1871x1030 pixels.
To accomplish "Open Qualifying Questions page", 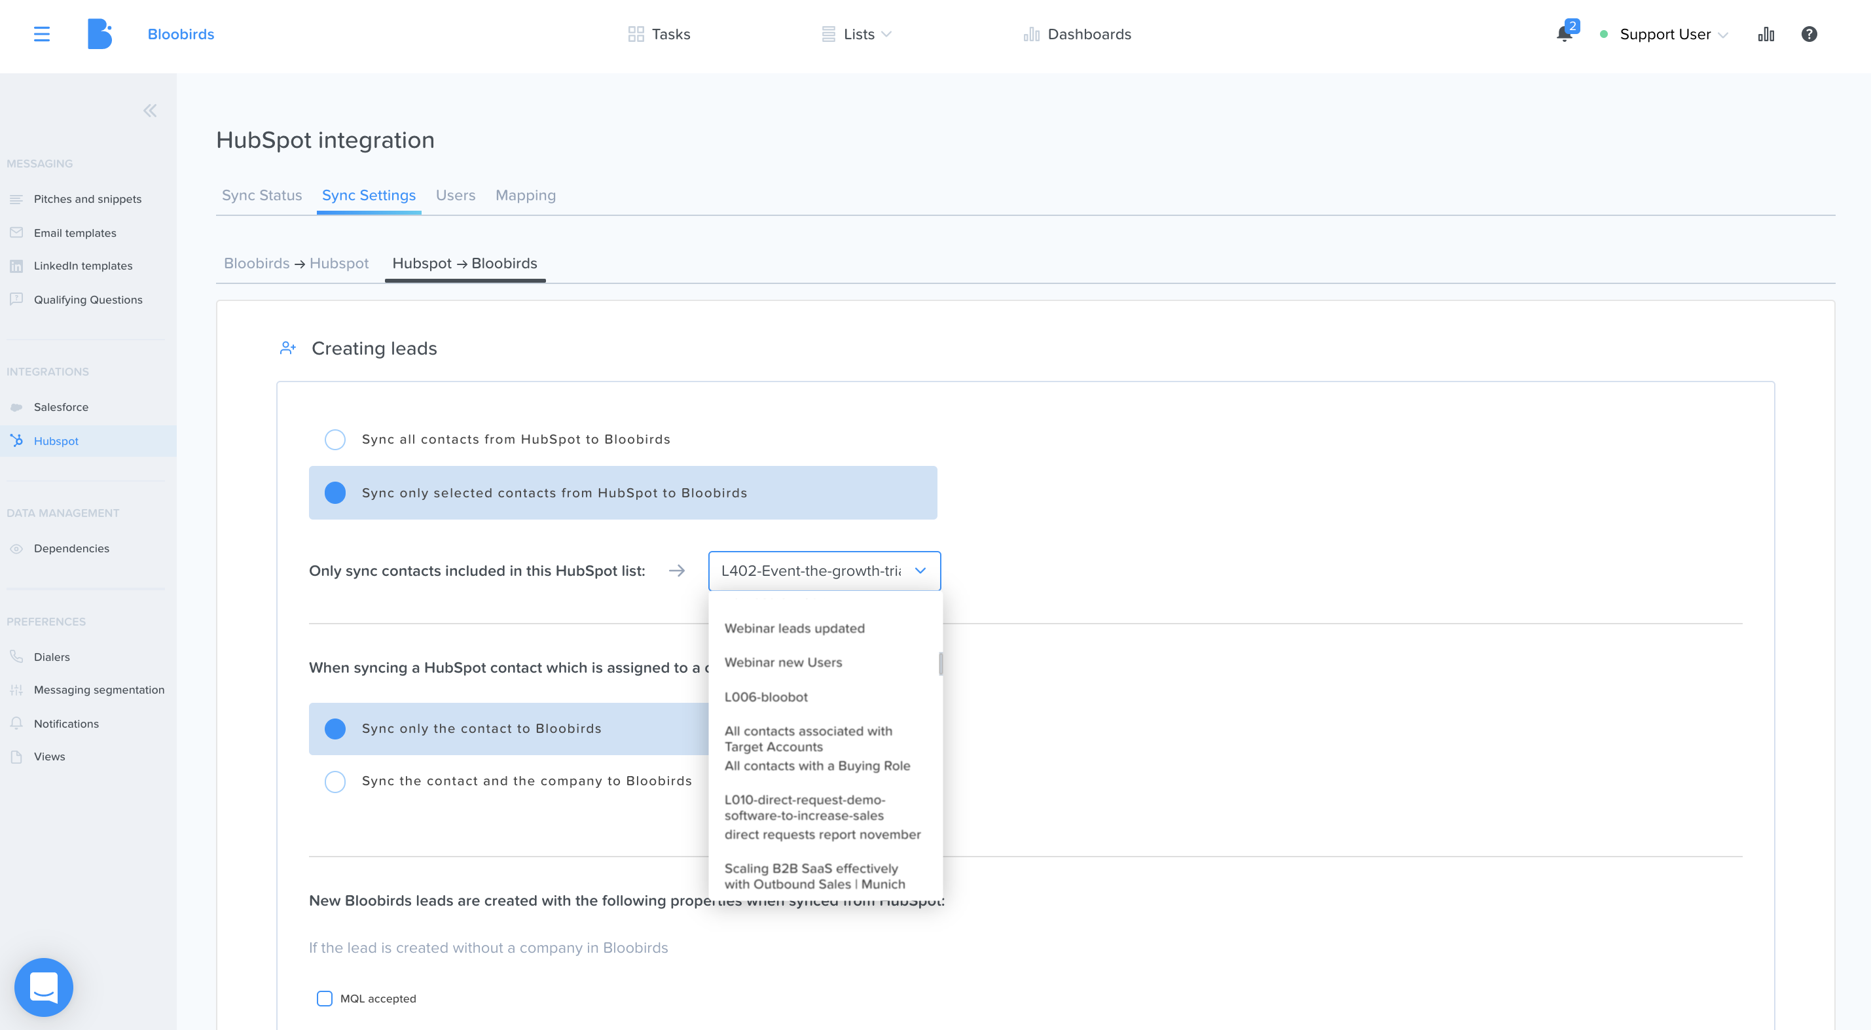I will [88, 299].
